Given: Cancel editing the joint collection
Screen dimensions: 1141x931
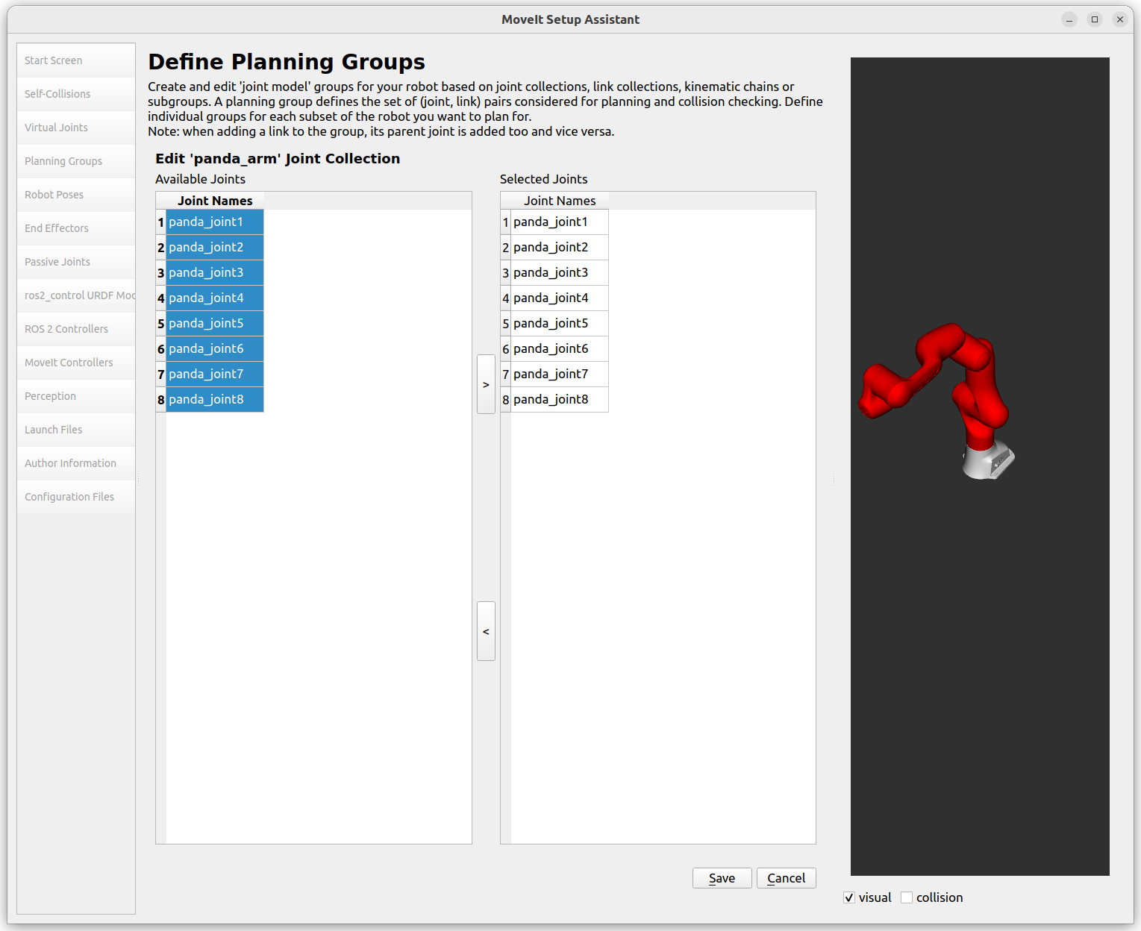Looking at the screenshot, I should 786,878.
